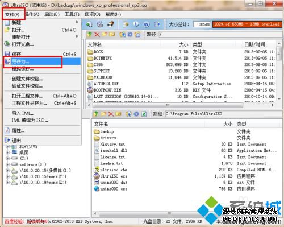284x227 pixels.
Task: Click the 102% of 650MB overload bar
Action: point(247,24)
